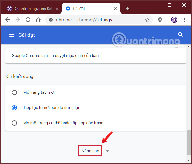Viewport: 192px width, 164px height.
Task: Expand the Nâng cao advanced section
Action: click(90, 151)
